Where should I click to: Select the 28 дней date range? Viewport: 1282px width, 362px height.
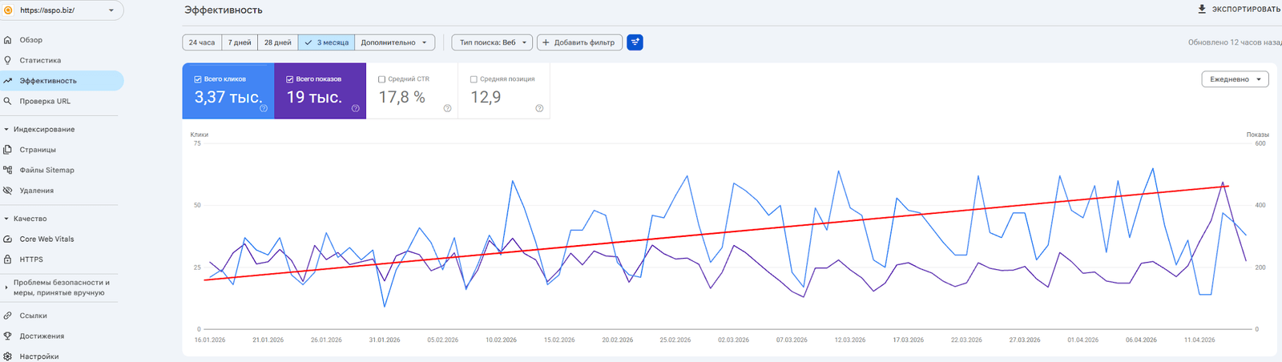pos(278,42)
